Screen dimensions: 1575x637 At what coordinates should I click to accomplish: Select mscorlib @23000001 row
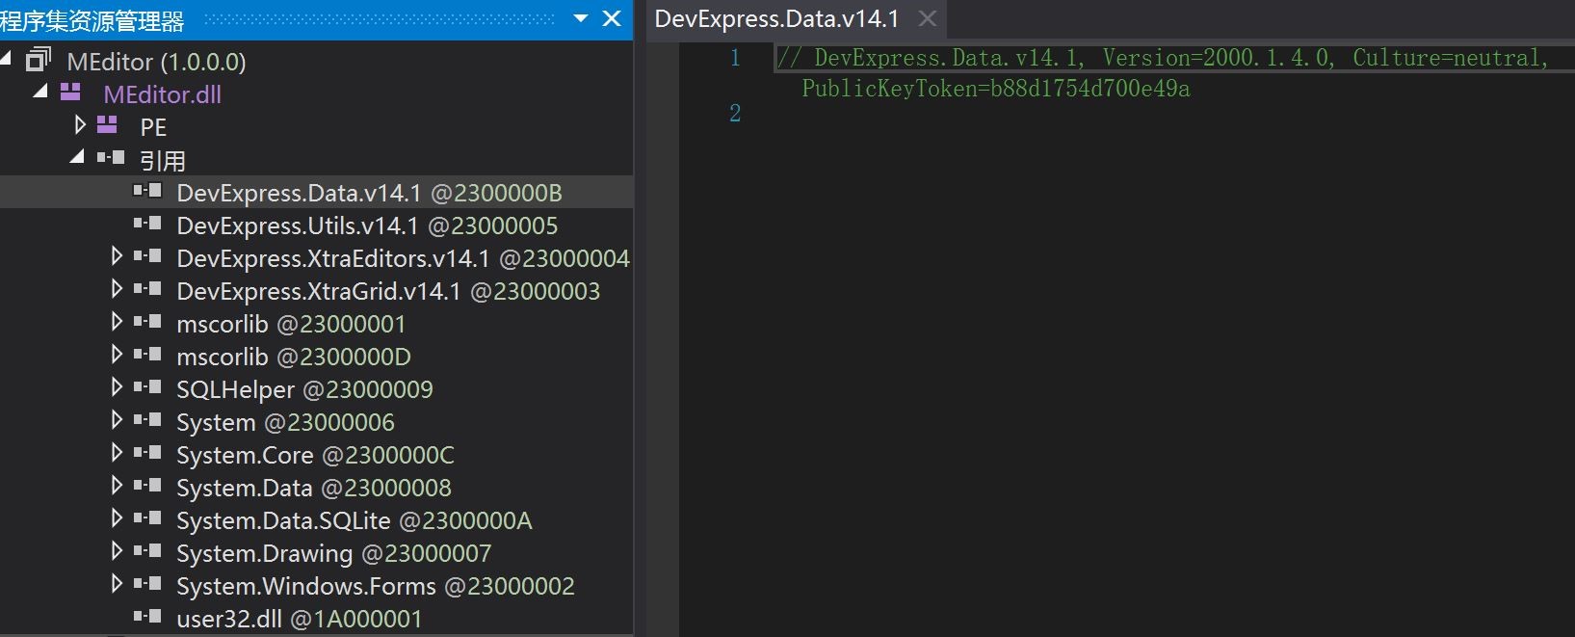pos(291,324)
